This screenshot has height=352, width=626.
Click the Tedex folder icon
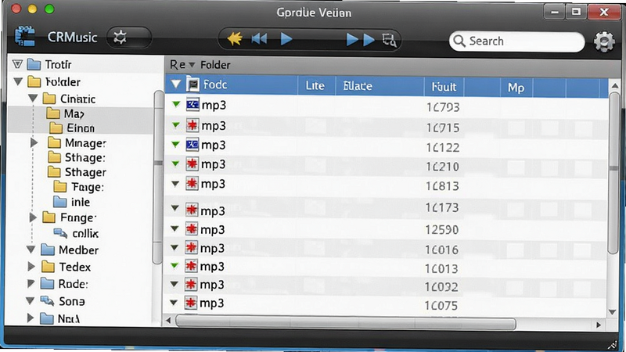pyautogui.click(x=48, y=267)
